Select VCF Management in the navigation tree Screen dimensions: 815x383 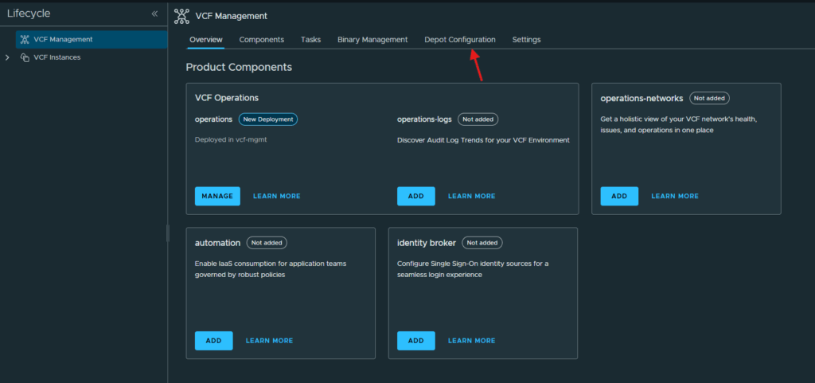tap(92, 40)
